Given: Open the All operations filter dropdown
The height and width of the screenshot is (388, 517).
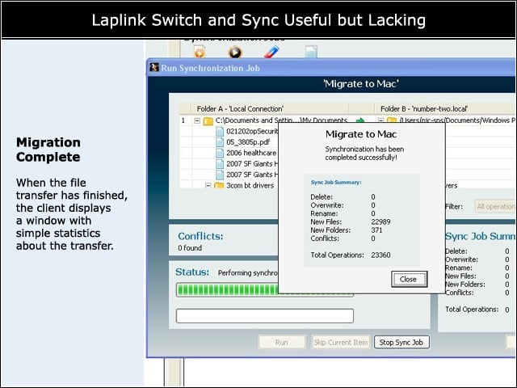Looking at the screenshot, I should (x=495, y=207).
